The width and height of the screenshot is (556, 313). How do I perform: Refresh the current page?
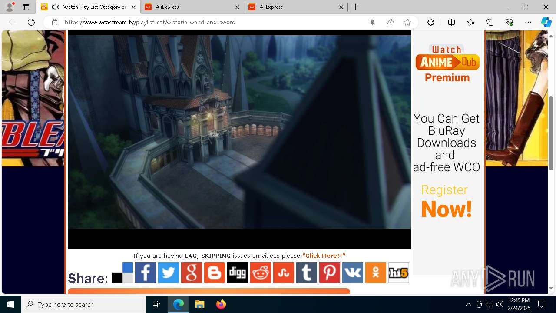tap(31, 22)
